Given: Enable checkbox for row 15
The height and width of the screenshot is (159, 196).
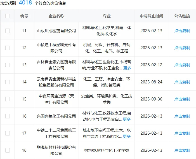Looking at the screenshot, I should (8, 99).
